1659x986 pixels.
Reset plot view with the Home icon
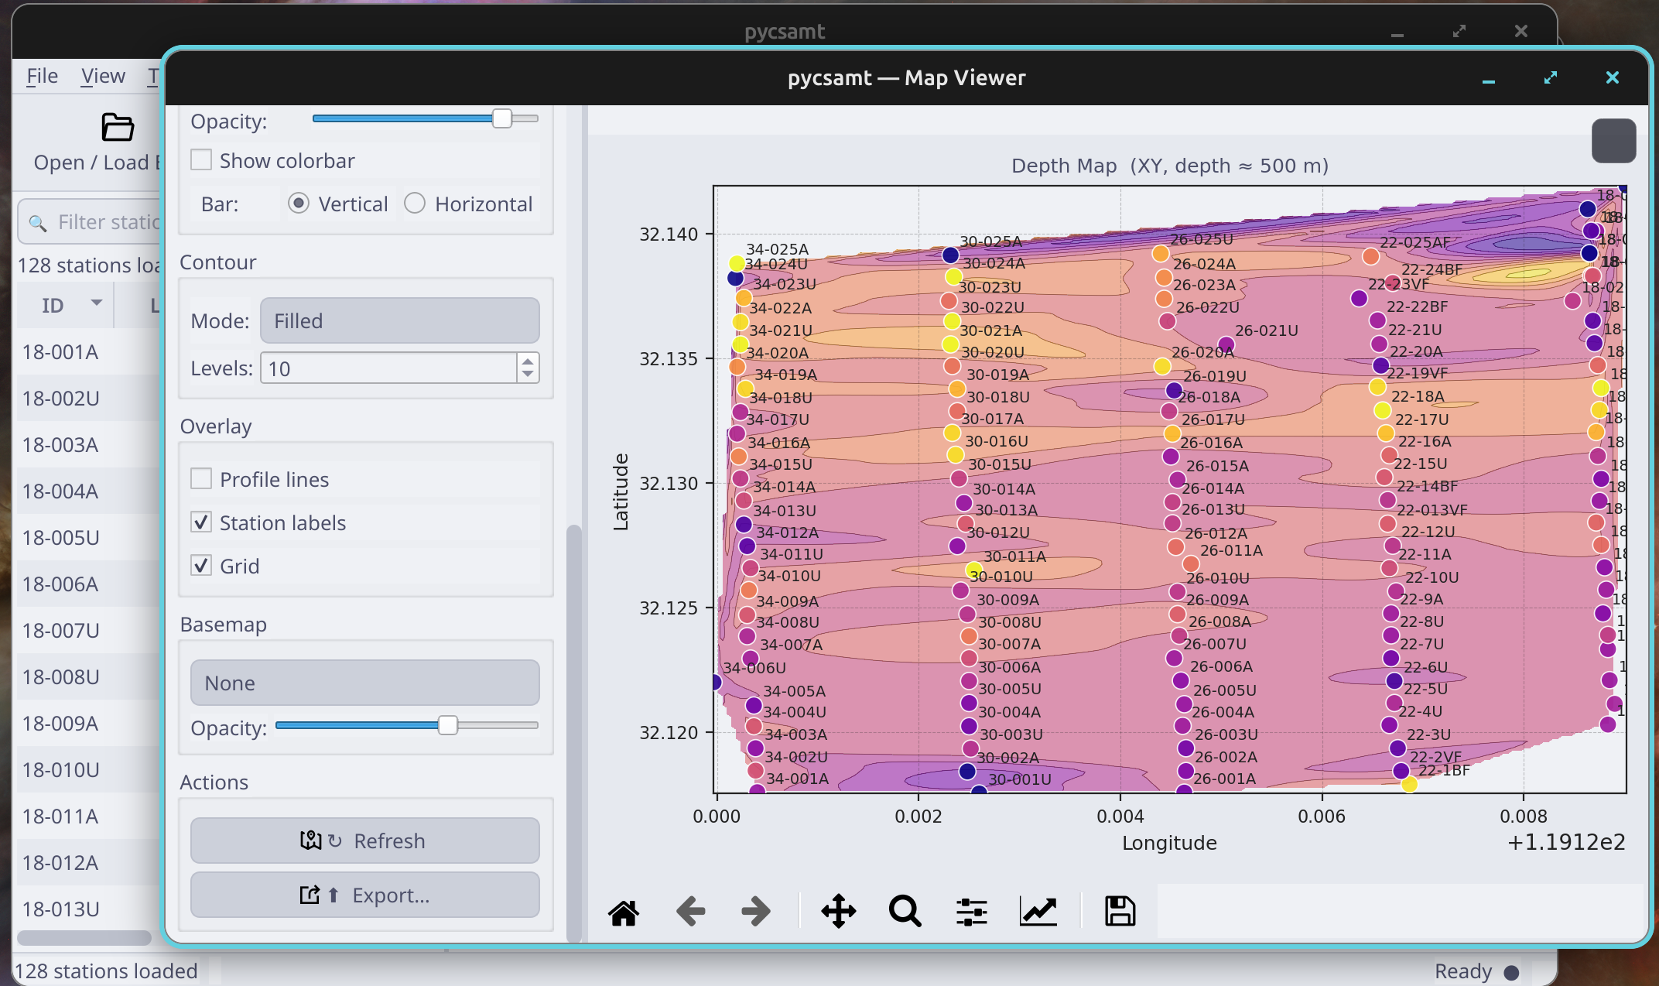[624, 912]
